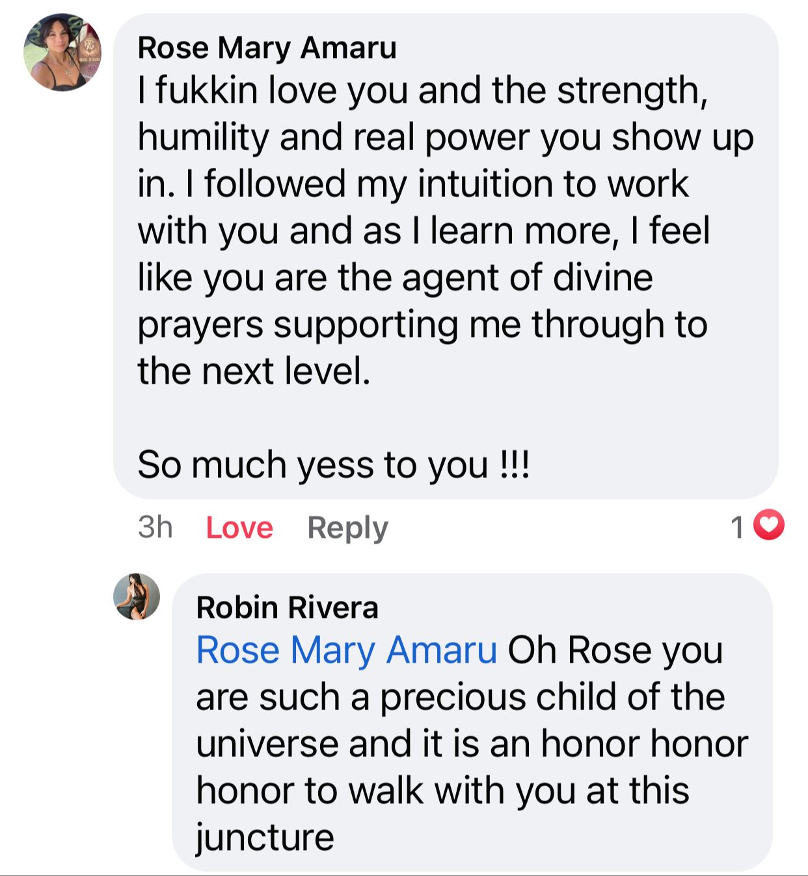This screenshot has height=876, width=808.
Task: Select Rose's comment bubble on 'the next level.'
Action: [x=254, y=371]
